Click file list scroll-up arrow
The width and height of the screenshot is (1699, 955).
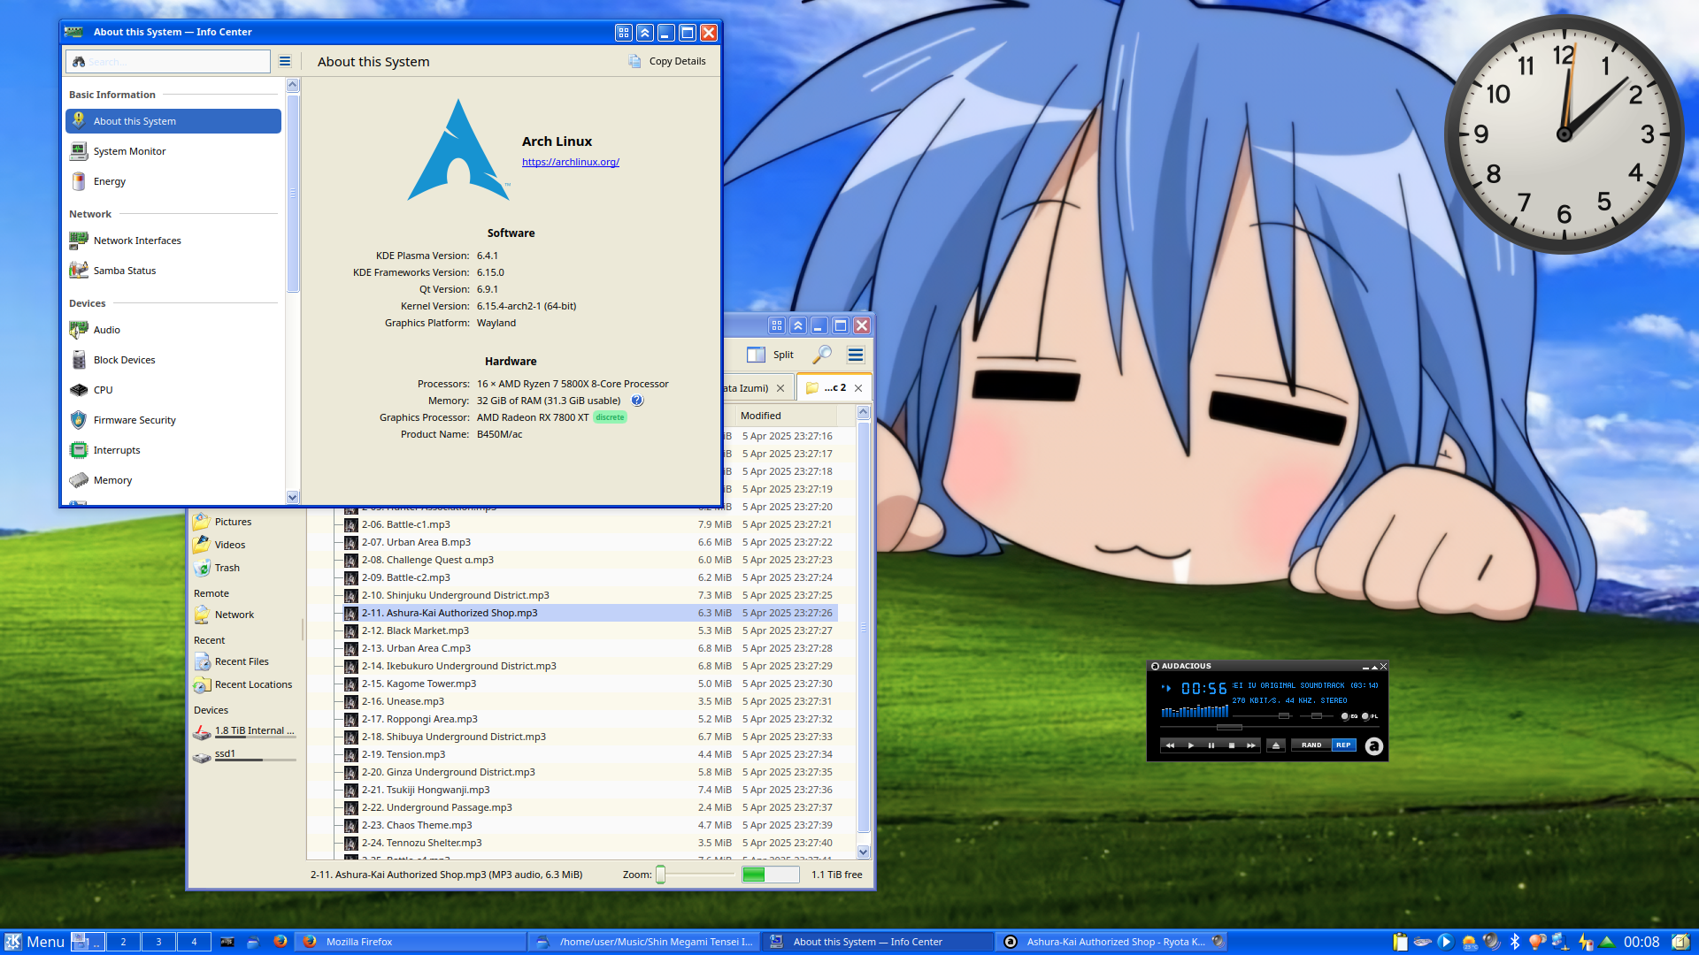click(x=864, y=413)
